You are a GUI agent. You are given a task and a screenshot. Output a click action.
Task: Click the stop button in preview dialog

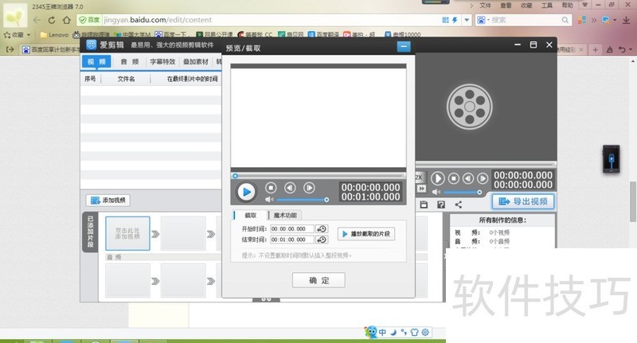271,188
